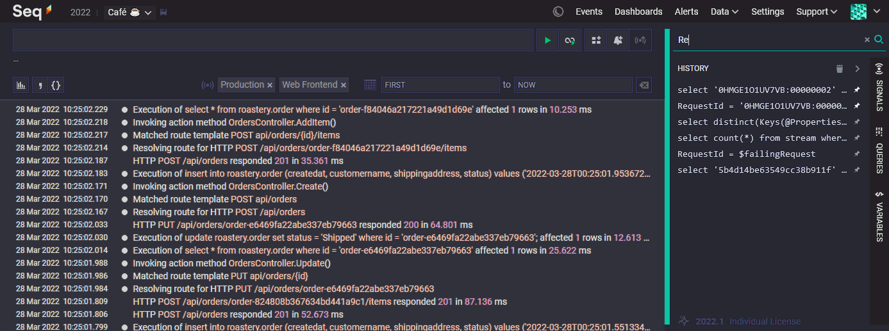Select history item select '0HMGE1O1UV7VB:00000002'
This screenshot has height=331, width=889.
pos(762,90)
